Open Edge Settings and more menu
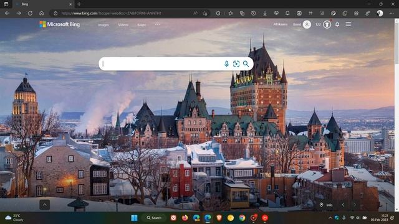 tap(392, 13)
